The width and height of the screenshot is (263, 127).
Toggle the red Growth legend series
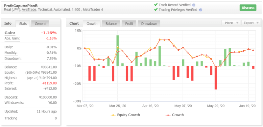click(175, 115)
